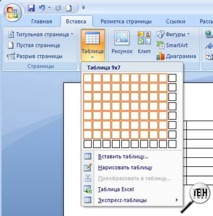Click the Таблица Excel spreadsheet icon

coord(88,189)
